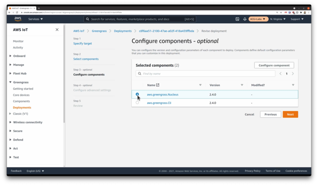Click the Configure component button
Image resolution: width=318 pixels, height=185 pixels.
pyautogui.click(x=274, y=65)
